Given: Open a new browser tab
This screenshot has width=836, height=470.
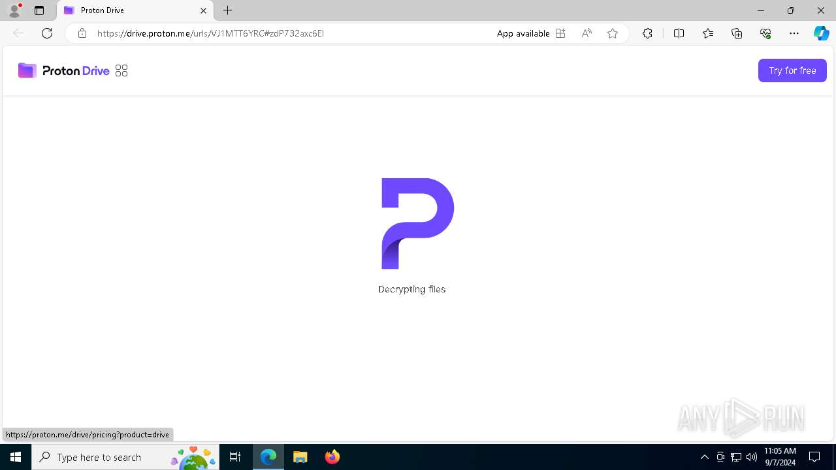Looking at the screenshot, I should (x=227, y=10).
